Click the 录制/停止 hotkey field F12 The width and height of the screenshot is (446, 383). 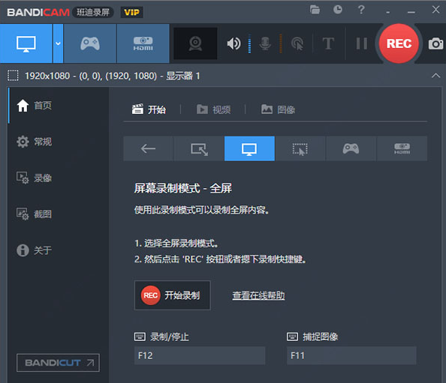click(x=200, y=355)
